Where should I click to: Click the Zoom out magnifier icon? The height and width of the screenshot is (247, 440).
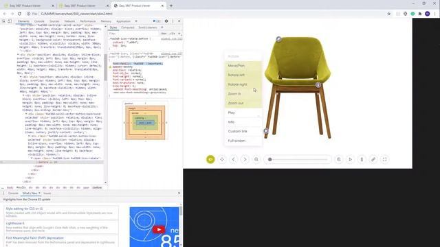(256, 159)
